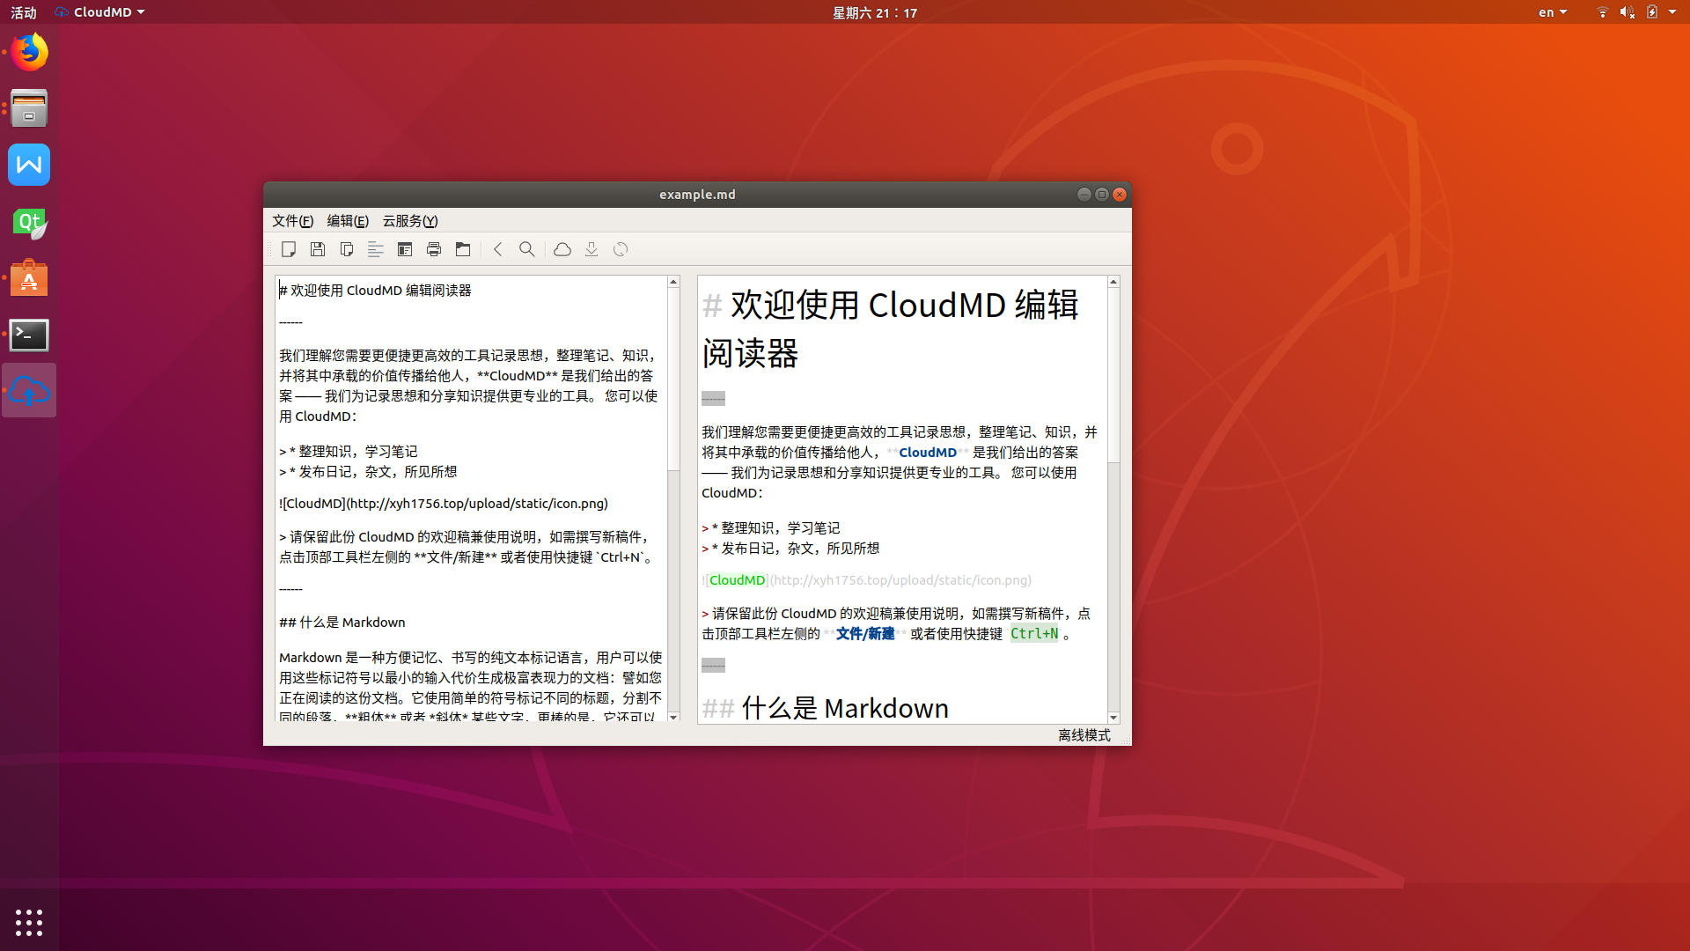This screenshot has width=1690, height=951.
Task: Click the back arrow toolbar icon
Action: pos(498,249)
